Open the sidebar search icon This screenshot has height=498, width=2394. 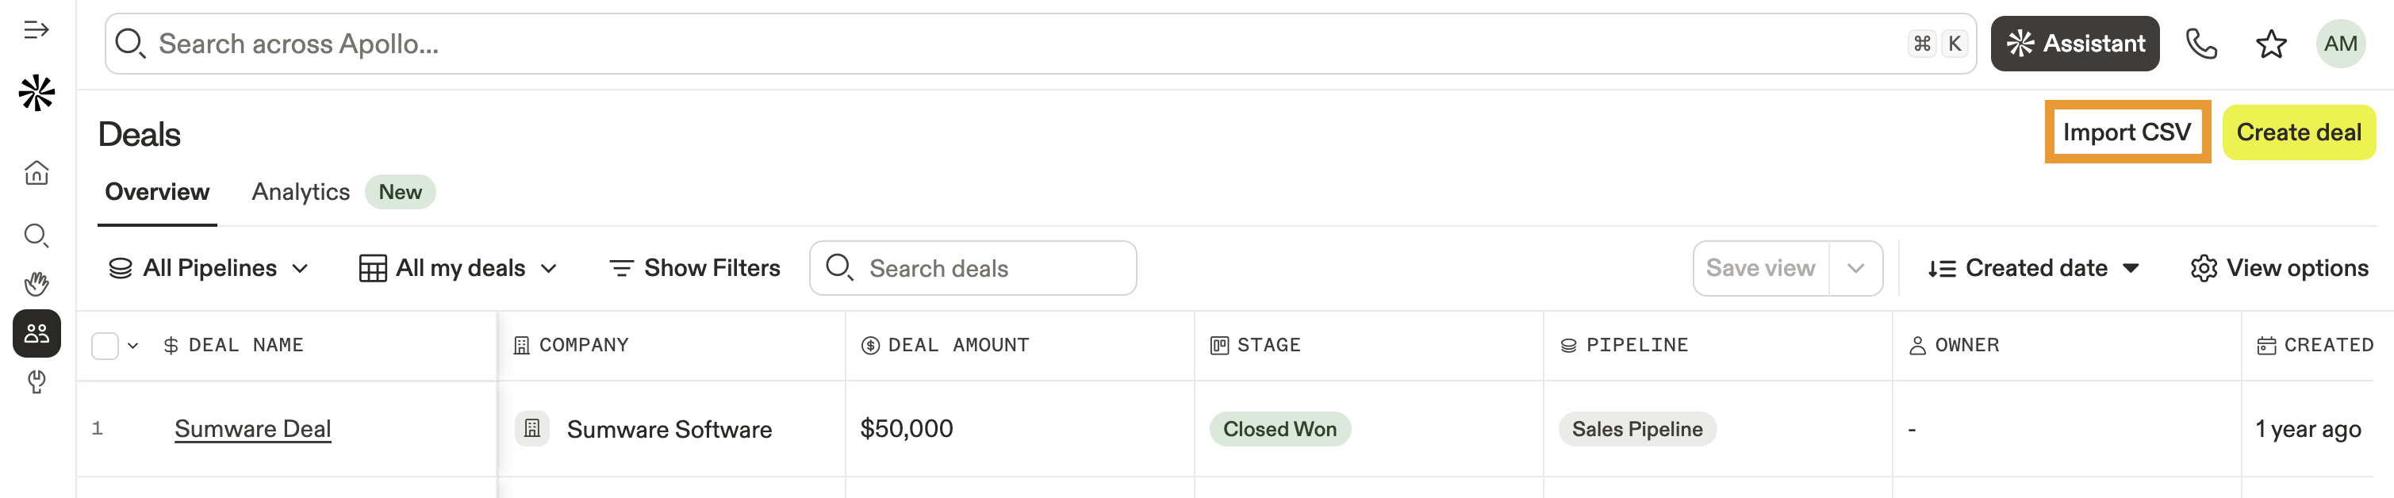36,235
